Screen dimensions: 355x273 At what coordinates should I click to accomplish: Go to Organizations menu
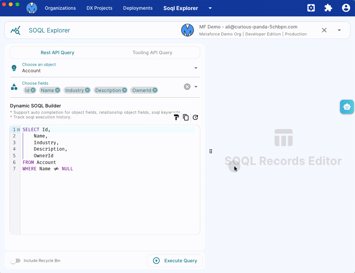(x=60, y=8)
